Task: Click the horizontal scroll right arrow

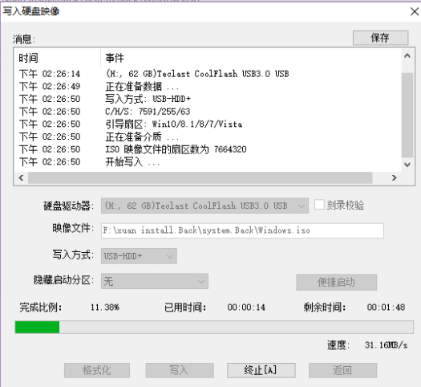Action: [394, 177]
